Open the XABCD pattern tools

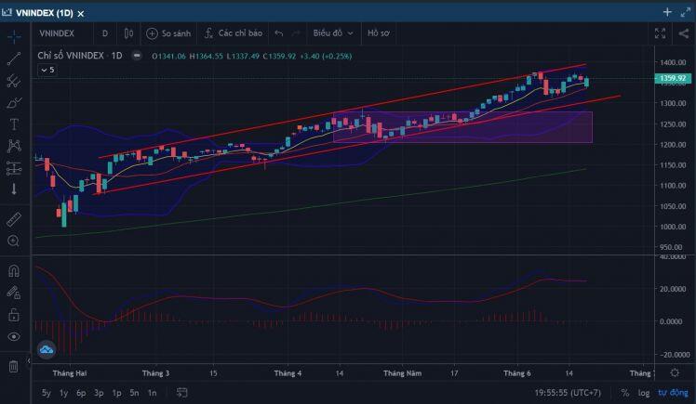(14, 146)
